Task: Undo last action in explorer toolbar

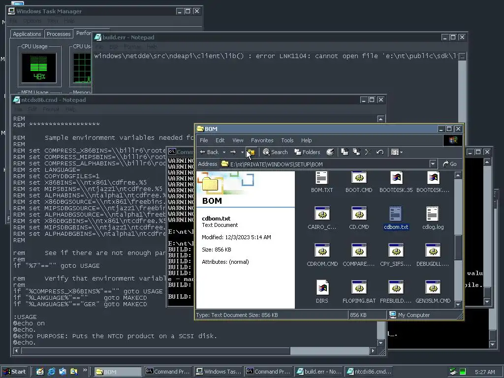Action: 380,152
